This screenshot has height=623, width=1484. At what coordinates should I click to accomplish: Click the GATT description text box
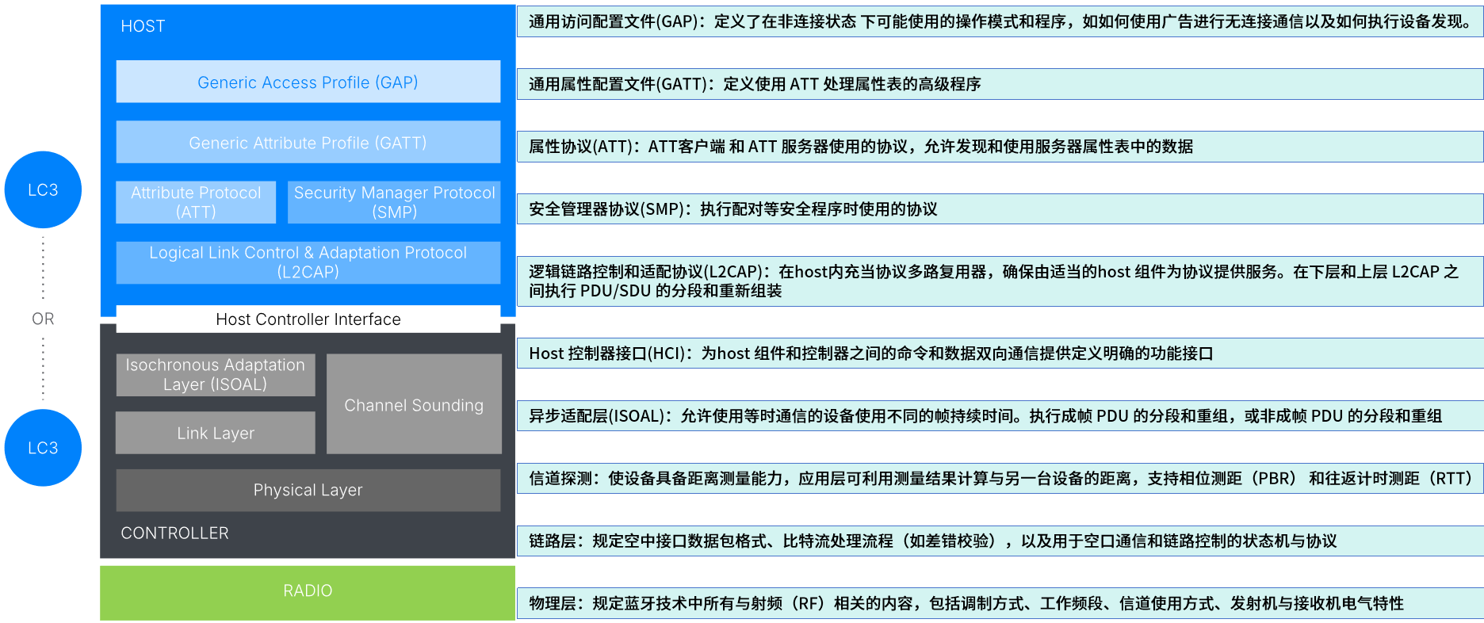click(x=1000, y=84)
